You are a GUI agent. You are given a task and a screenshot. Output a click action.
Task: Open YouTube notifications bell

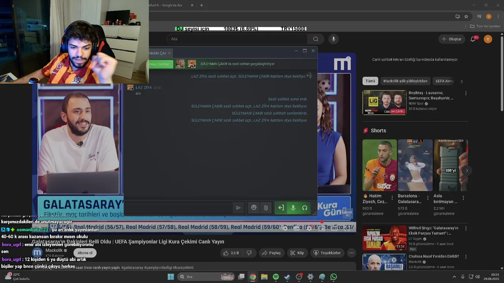coord(473,39)
